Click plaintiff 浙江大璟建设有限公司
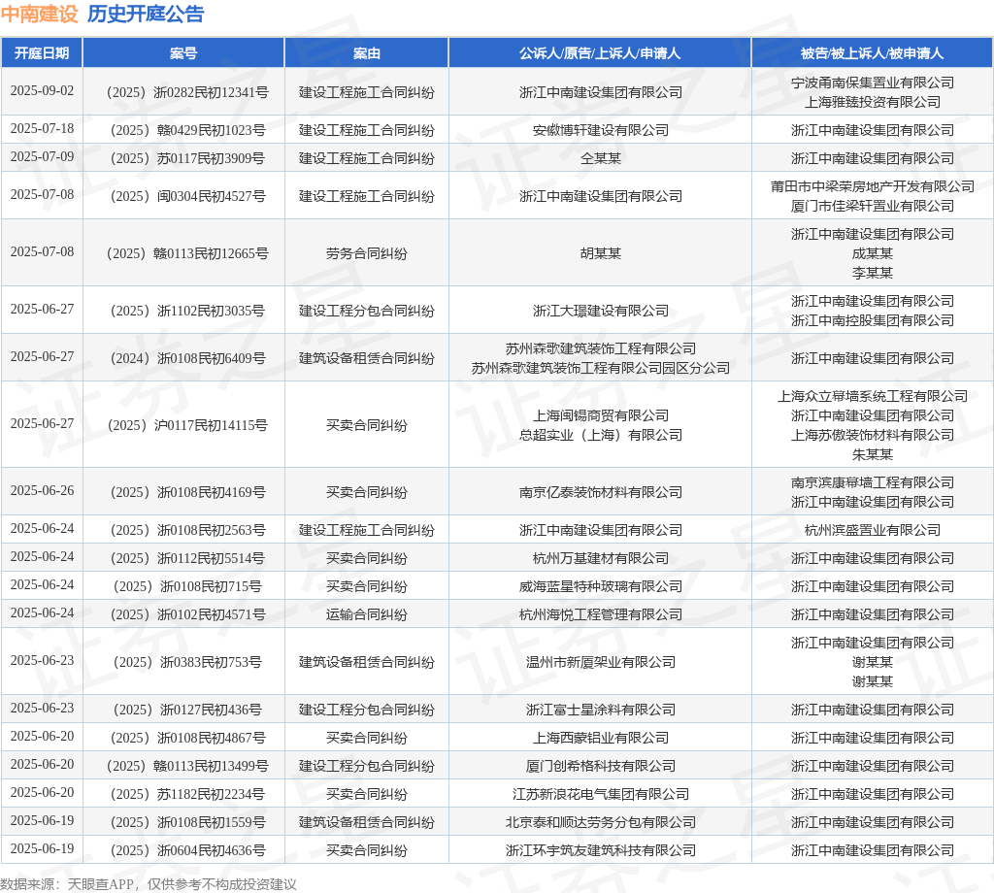Image resolution: width=994 pixels, height=893 pixels. coord(600,312)
